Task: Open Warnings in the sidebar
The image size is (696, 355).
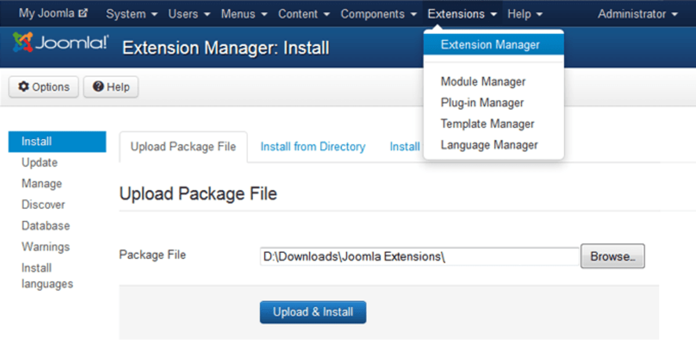Action: pos(46,247)
